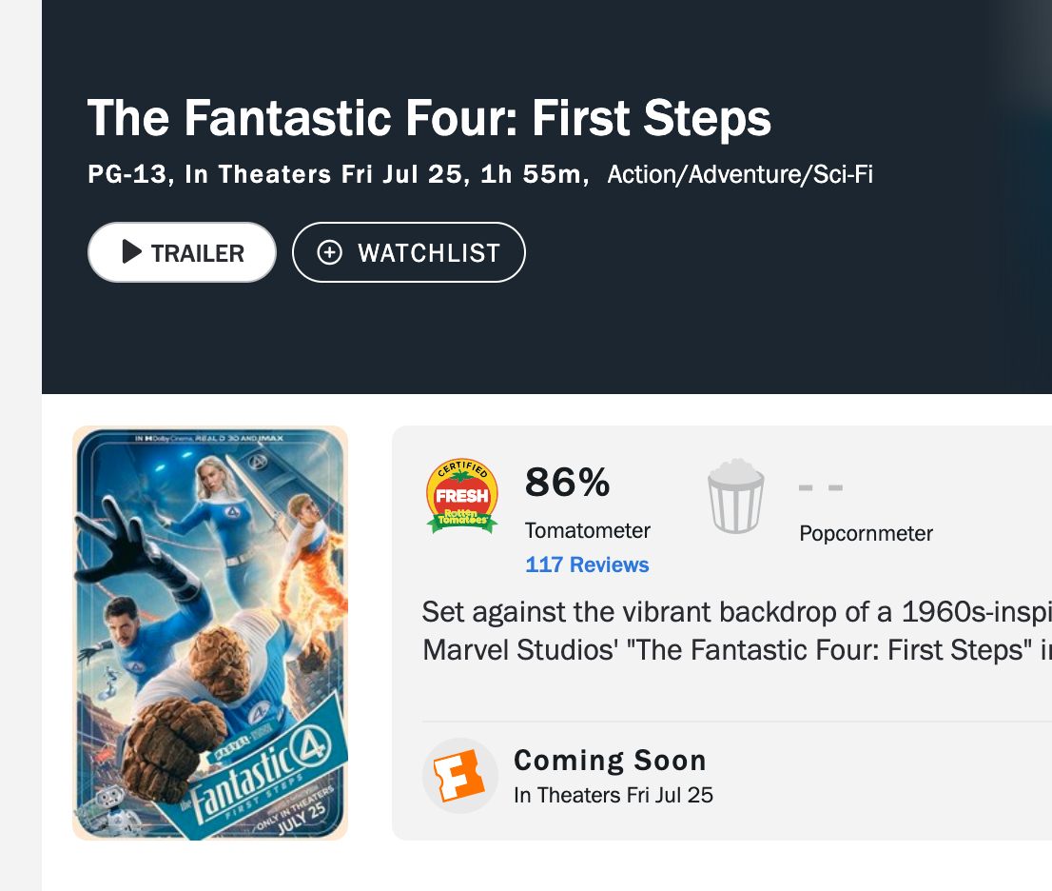
Task: Click the play triangle icon in Trailer button
Action: 131,252
